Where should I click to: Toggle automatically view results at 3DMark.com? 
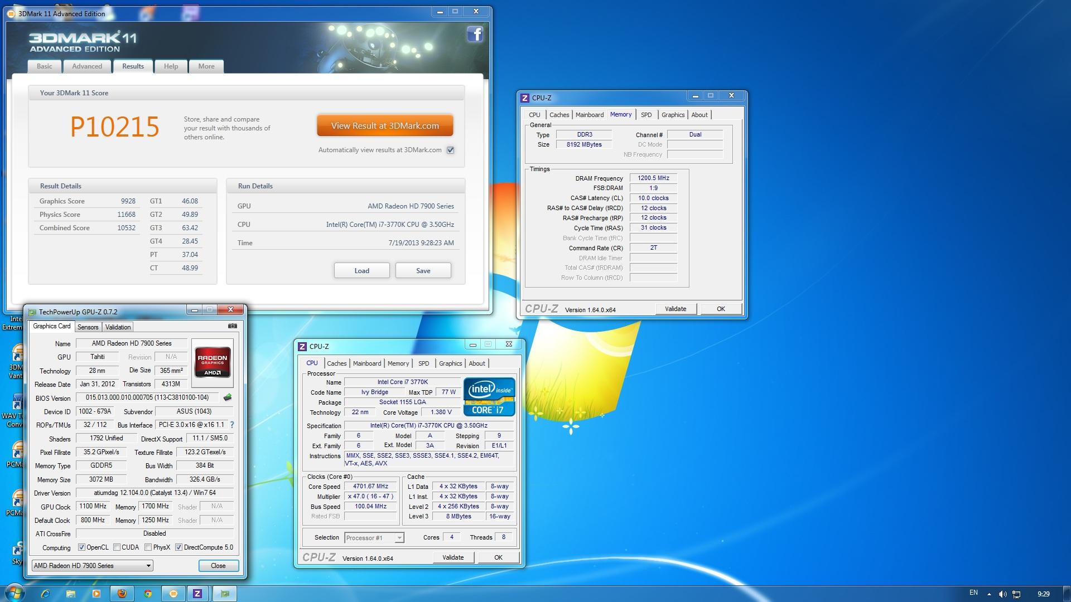tap(450, 150)
